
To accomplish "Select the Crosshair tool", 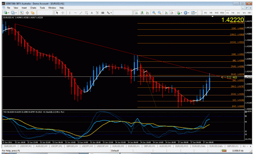I will point(63,13).
